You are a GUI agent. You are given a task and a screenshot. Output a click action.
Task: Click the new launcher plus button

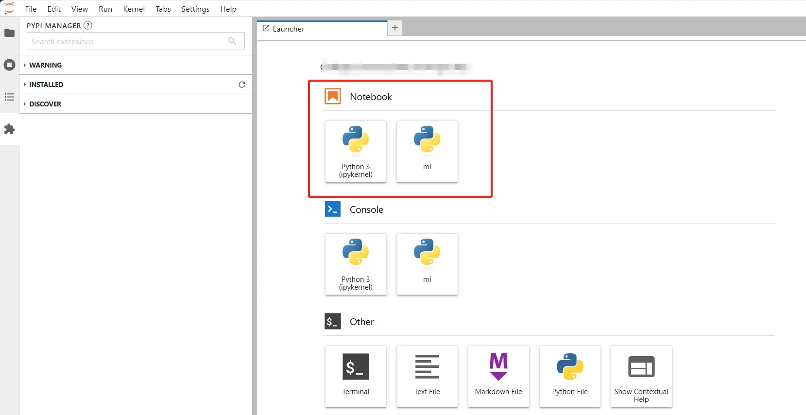pyautogui.click(x=395, y=28)
